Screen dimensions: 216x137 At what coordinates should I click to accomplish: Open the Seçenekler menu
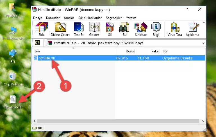114,18
